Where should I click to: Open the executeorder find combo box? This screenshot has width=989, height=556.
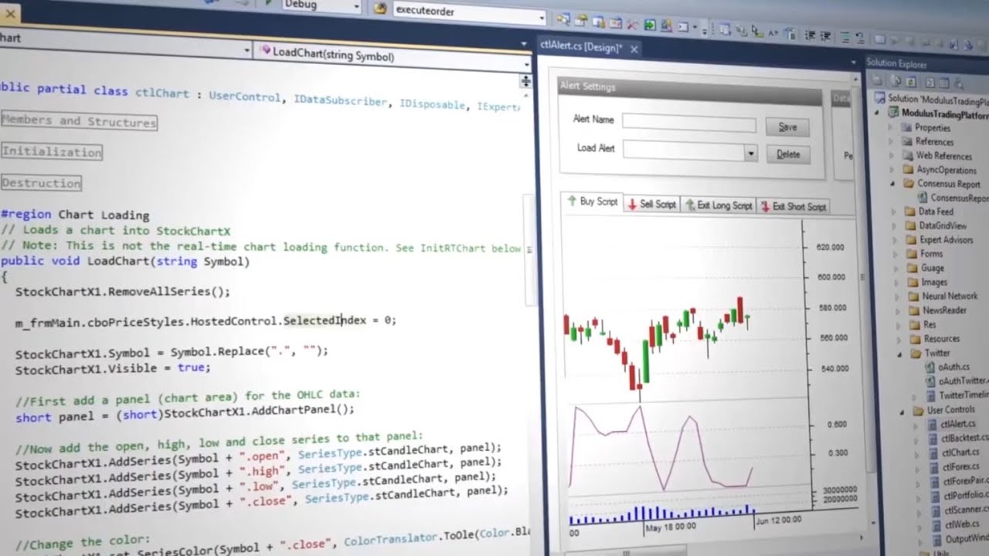point(541,17)
